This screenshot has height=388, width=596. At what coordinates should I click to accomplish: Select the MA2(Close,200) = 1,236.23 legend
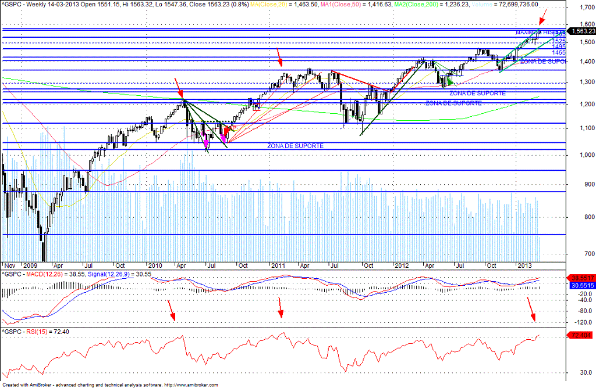point(431,5)
